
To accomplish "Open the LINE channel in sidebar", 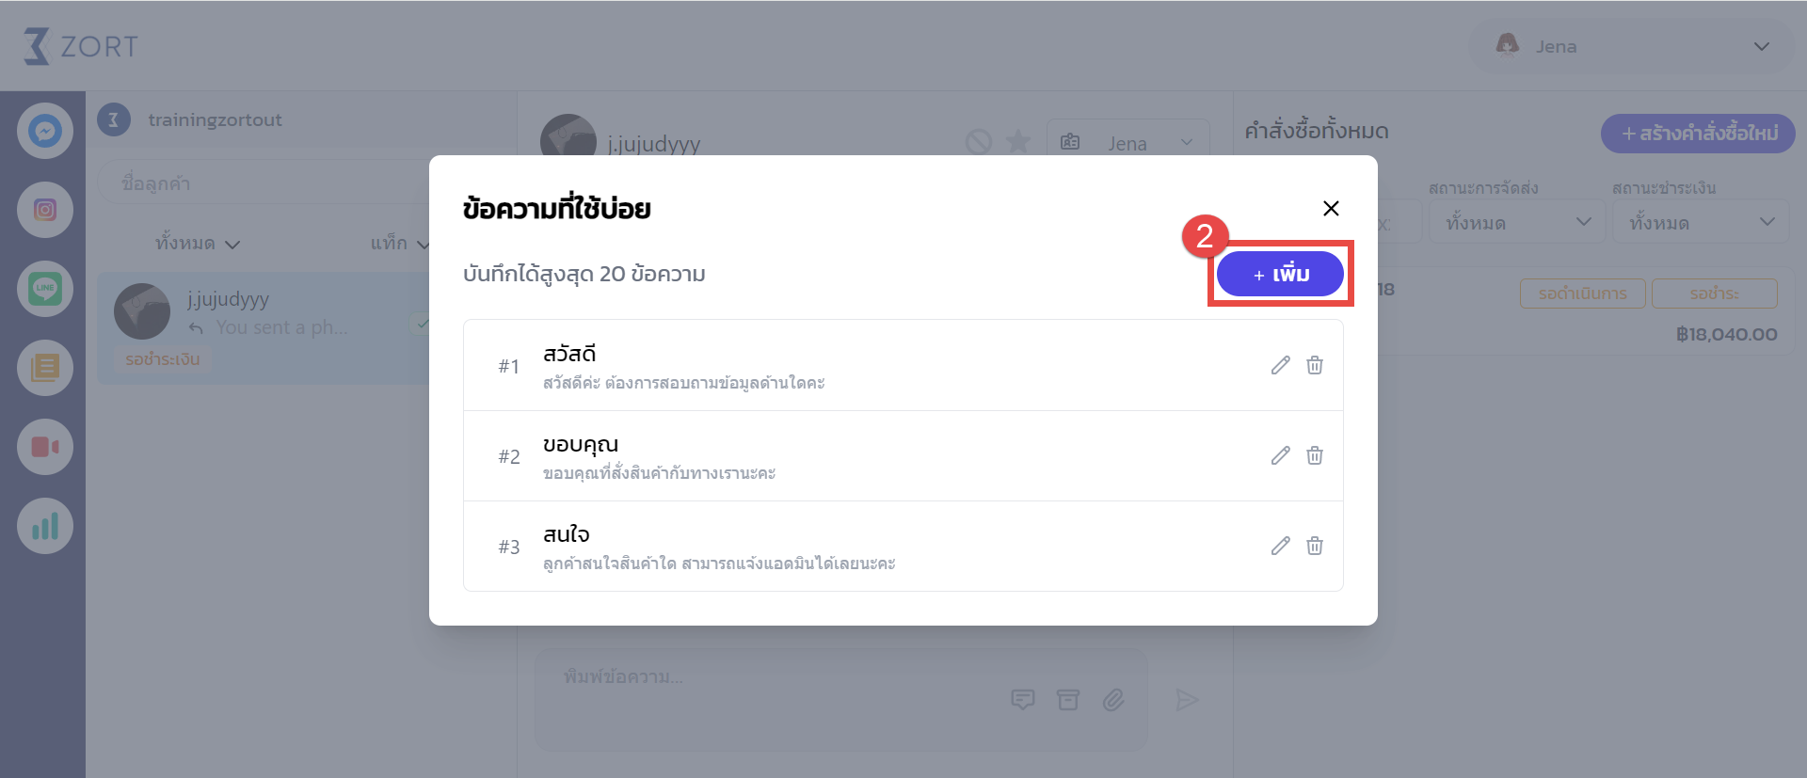I will 45,289.
